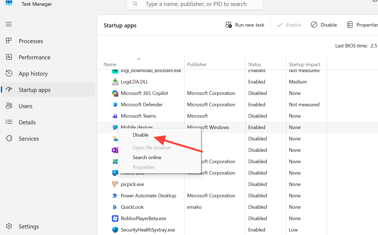
Task: Click the Low startup impact value
Action: point(293,230)
